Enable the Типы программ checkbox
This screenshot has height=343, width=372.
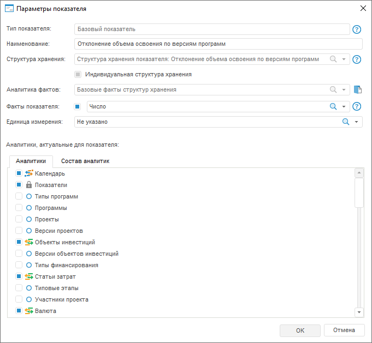pyautogui.click(x=19, y=196)
